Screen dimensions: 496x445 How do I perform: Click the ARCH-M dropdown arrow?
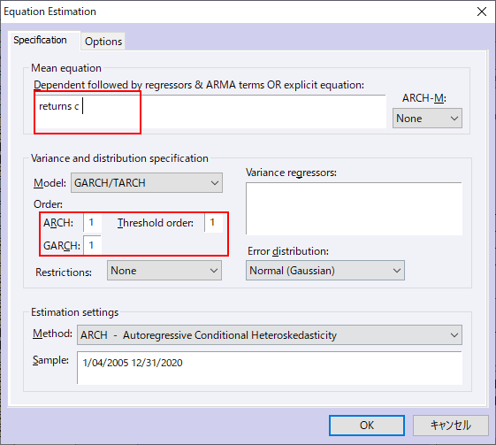[x=454, y=119]
